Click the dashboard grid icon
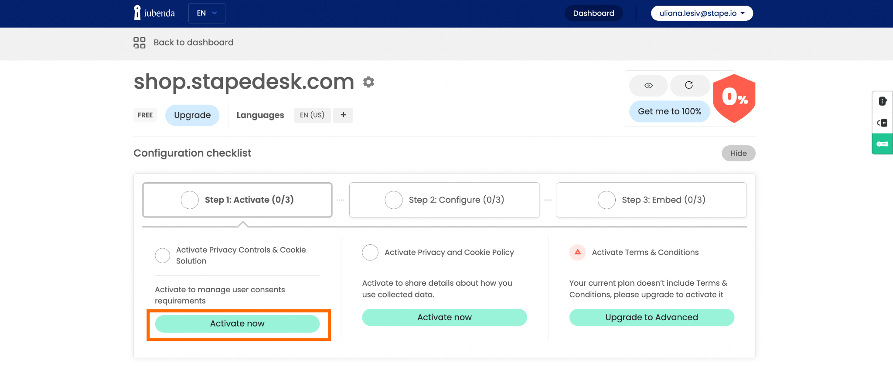 tap(140, 43)
